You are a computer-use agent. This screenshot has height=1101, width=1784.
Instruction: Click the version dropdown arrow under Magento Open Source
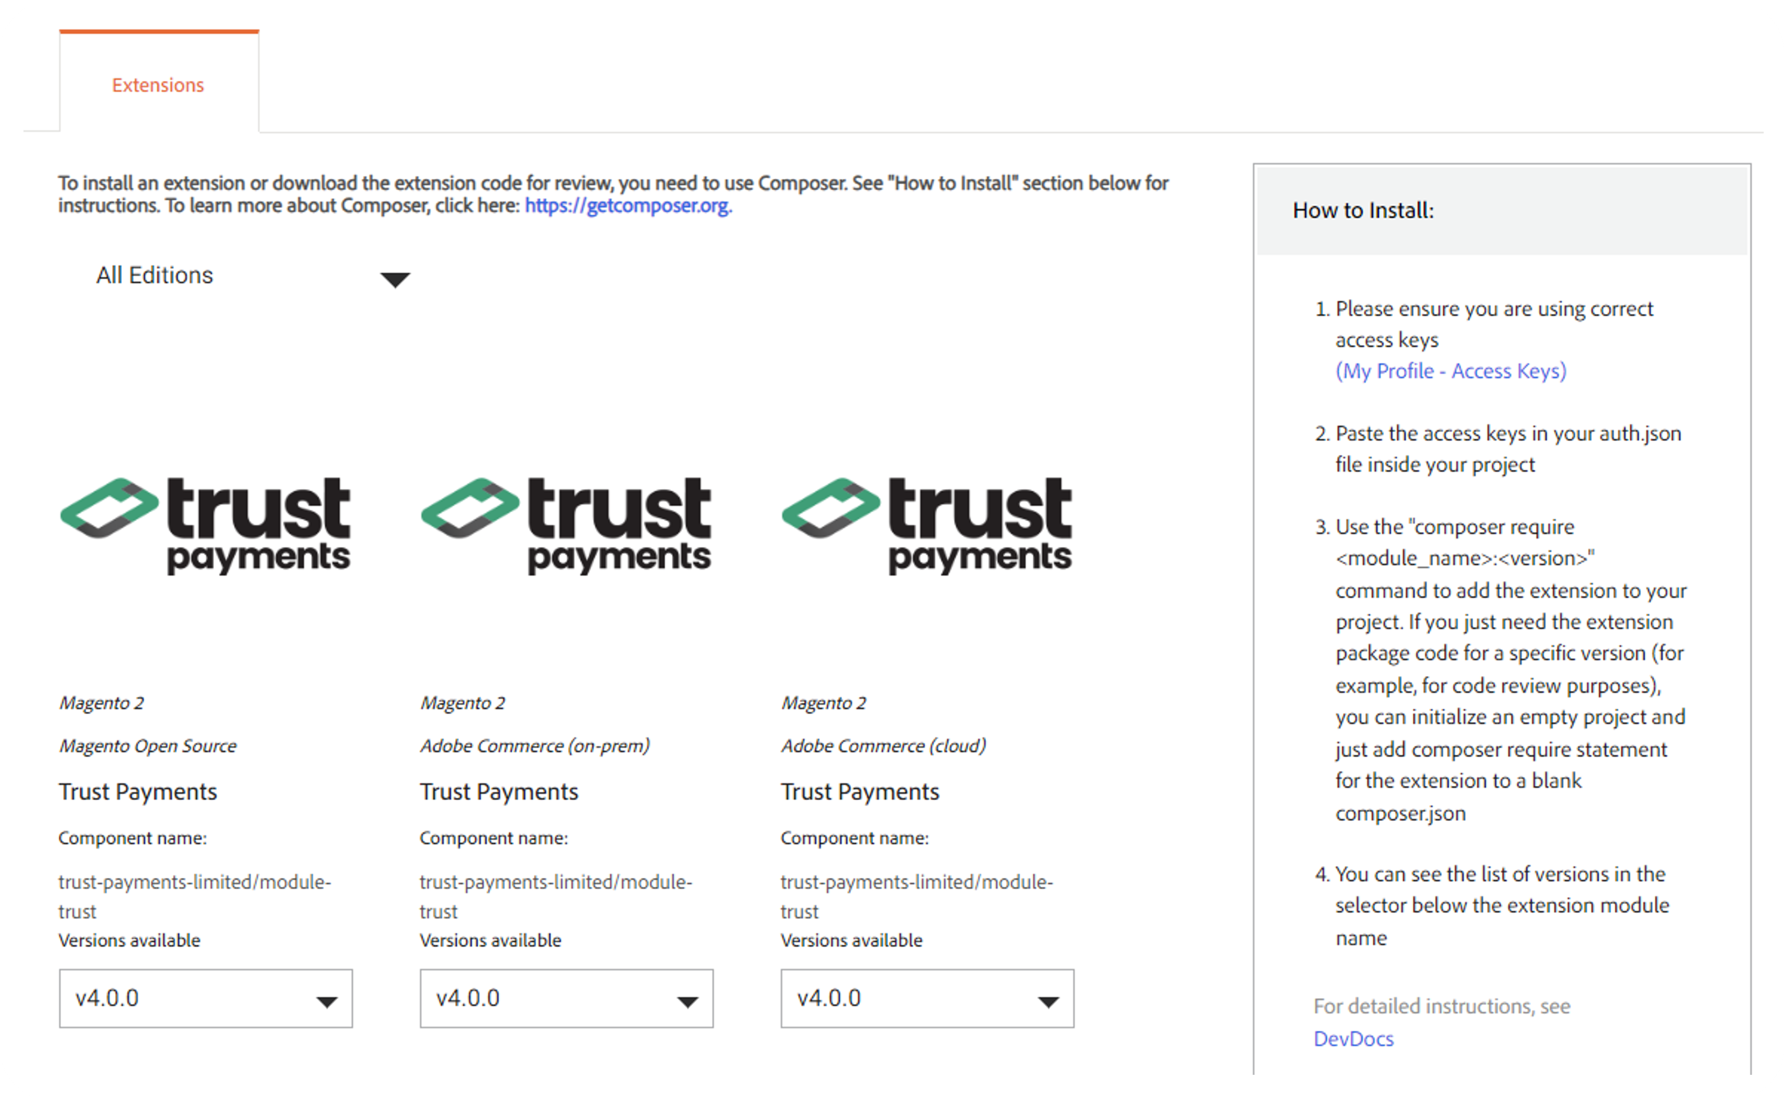coord(326,1002)
